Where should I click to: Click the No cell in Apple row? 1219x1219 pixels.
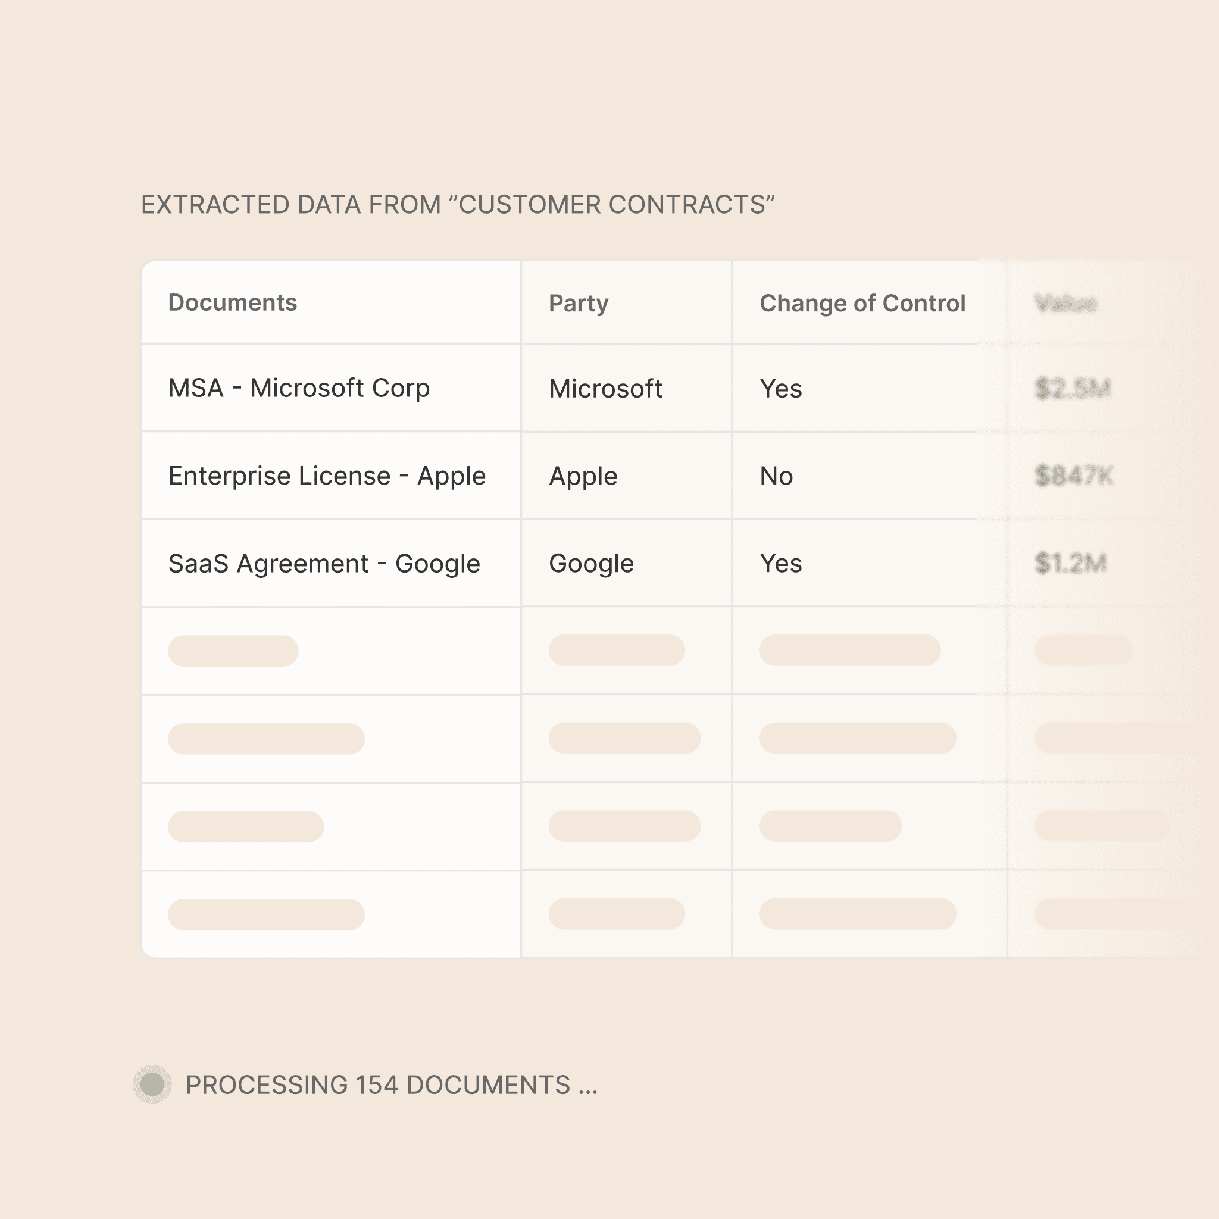point(776,476)
